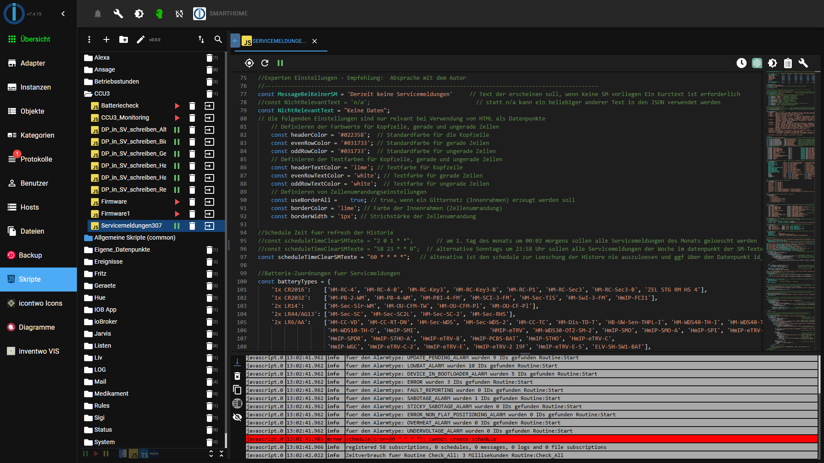
Task: Expand the Ansage folder
Action: point(88,69)
